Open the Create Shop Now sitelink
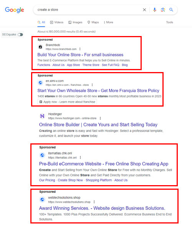The height and width of the screenshot is (230, 192). [70, 180]
